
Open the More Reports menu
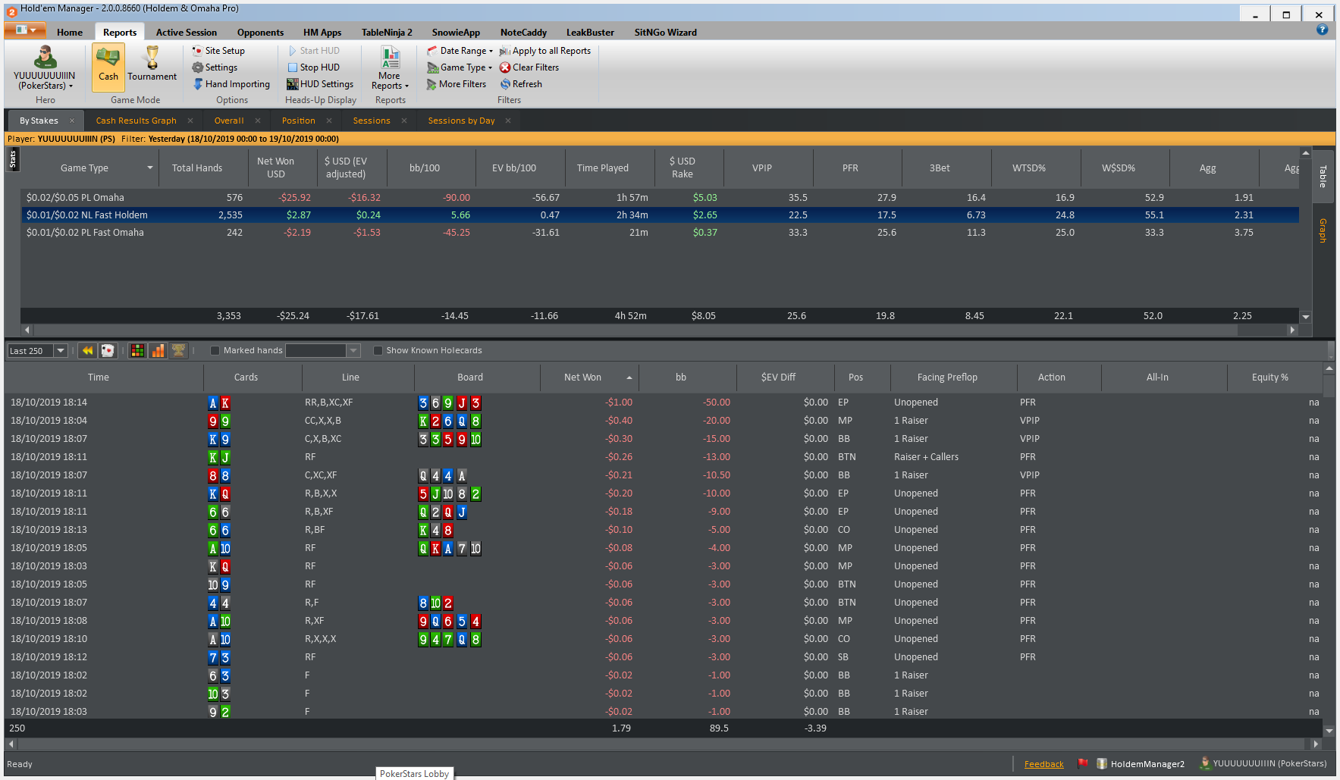[390, 68]
